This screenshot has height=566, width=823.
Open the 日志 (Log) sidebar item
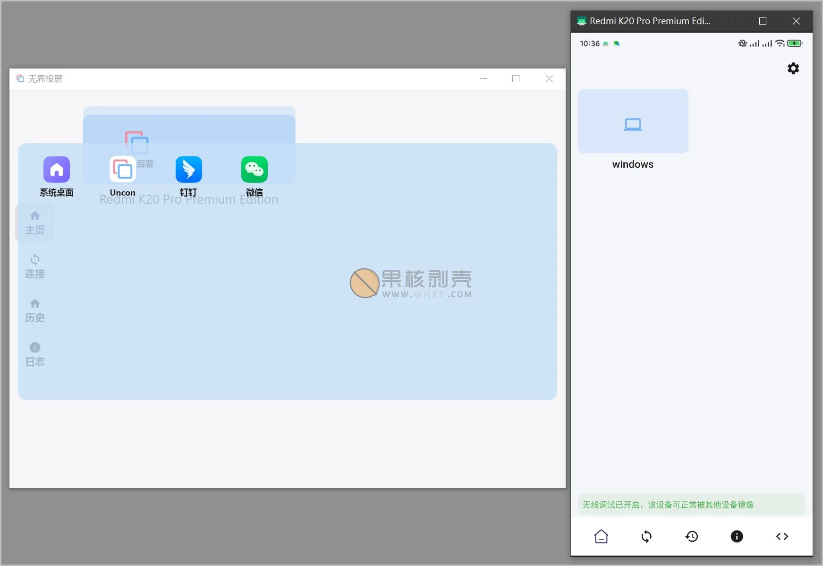34,353
